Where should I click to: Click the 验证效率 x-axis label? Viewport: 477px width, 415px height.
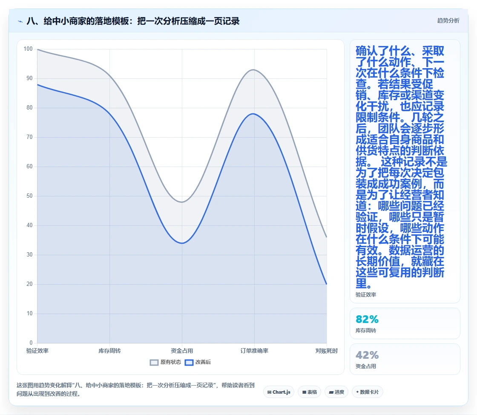(37, 351)
